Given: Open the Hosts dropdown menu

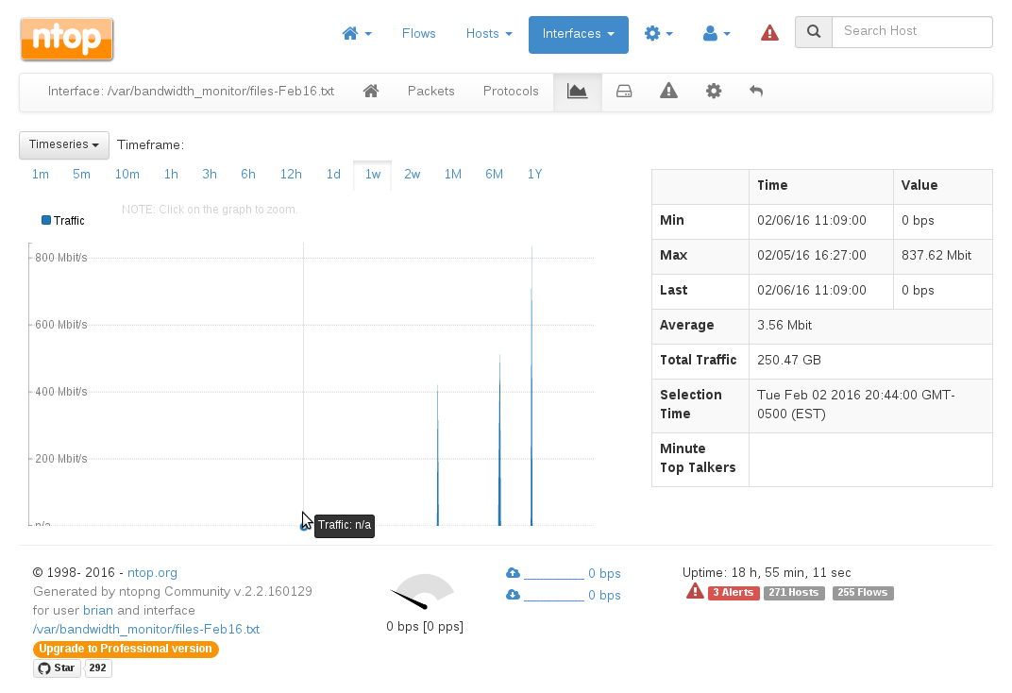Looking at the screenshot, I should pyautogui.click(x=489, y=34).
